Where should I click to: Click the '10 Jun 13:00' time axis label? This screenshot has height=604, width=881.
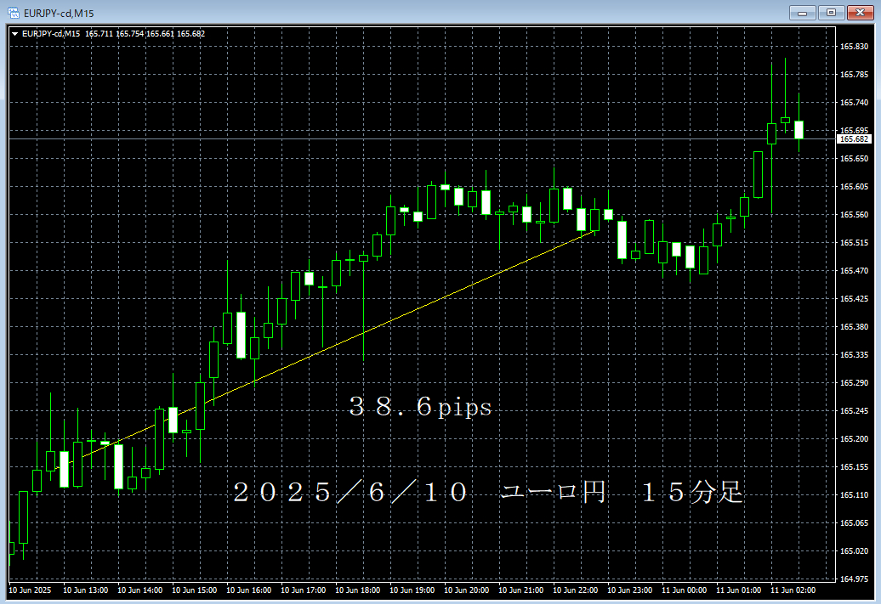click(85, 590)
